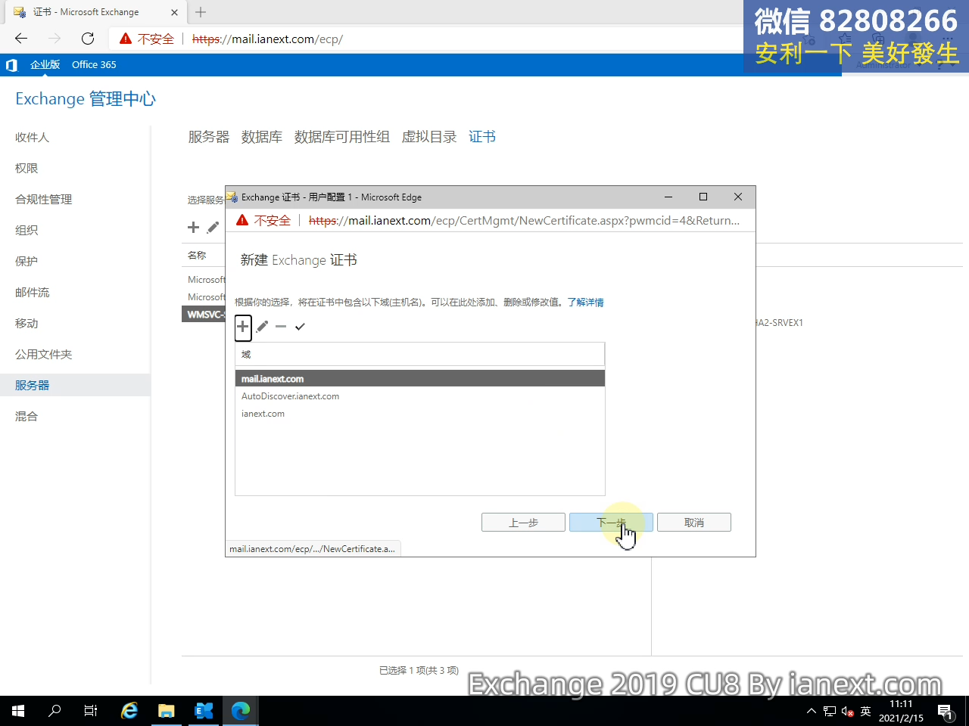
Task: Open 数据库可用性组 tab
Action: point(342,137)
